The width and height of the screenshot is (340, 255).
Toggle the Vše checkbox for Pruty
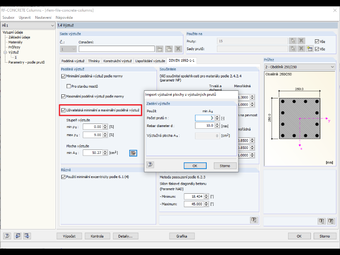[317, 42]
